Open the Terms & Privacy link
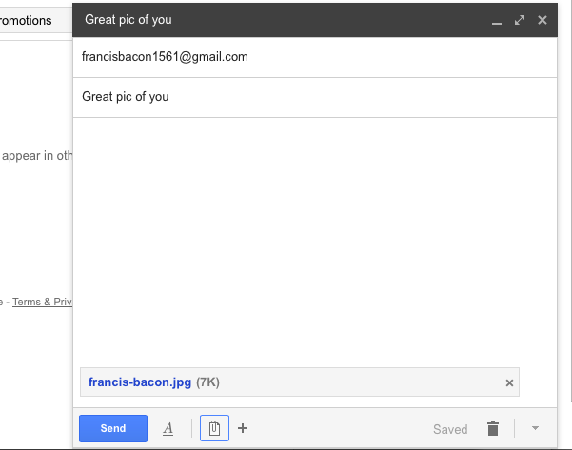The image size is (572, 450). 42,302
